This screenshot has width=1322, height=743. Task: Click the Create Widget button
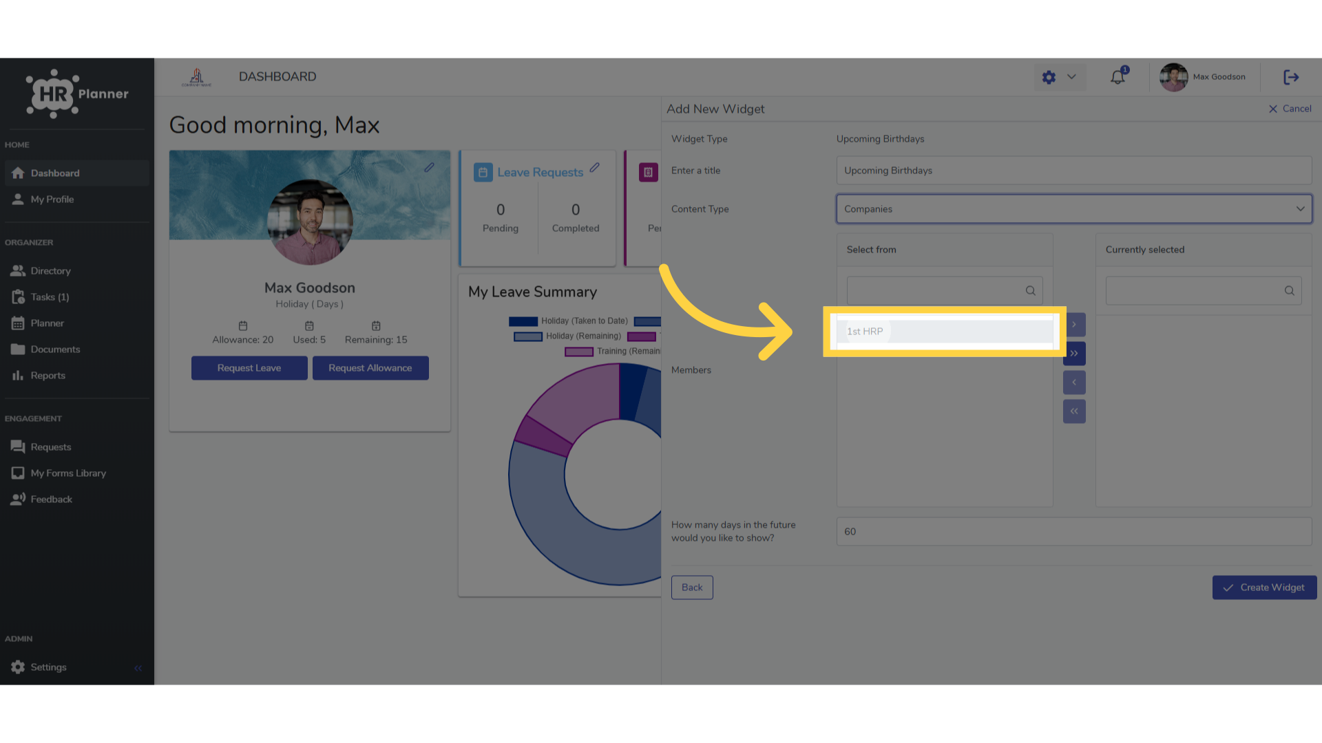pos(1264,588)
